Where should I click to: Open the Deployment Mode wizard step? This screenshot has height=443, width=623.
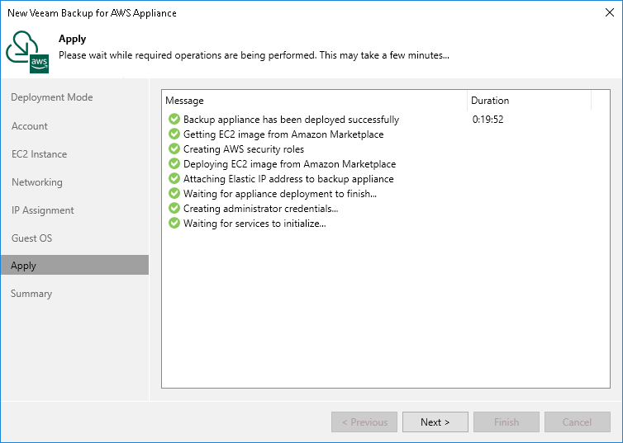[x=51, y=97]
